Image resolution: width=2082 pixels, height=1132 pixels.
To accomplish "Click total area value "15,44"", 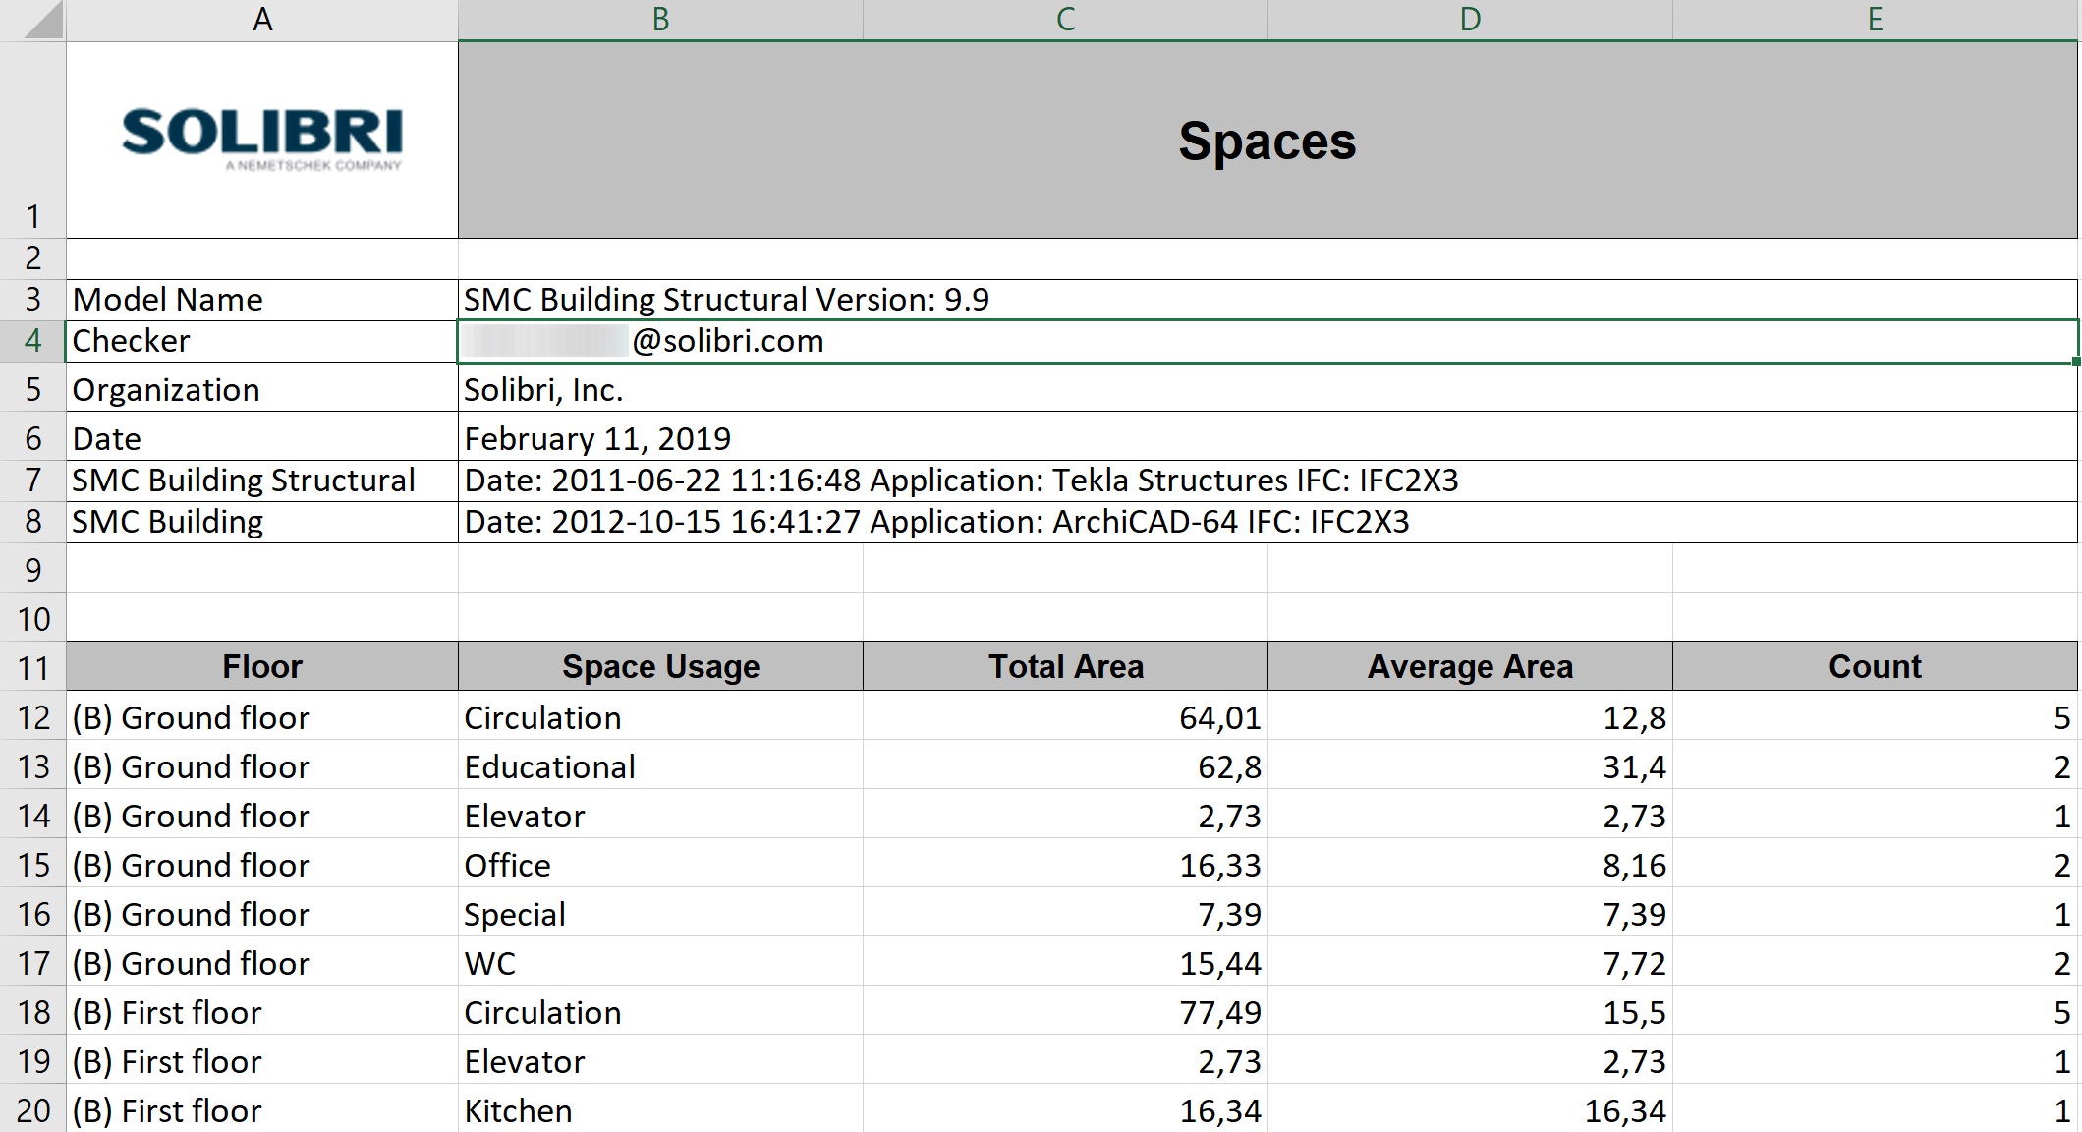I will point(1065,962).
